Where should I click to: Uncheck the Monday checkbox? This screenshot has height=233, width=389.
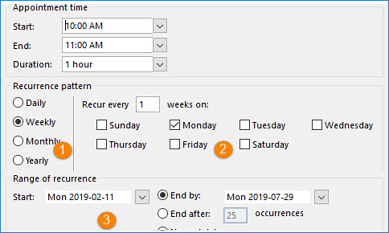coord(175,125)
